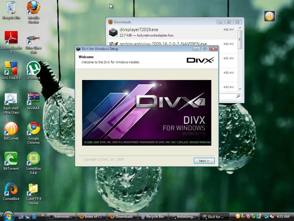Click the taskbar clock showing 4:53 AM
The height and width of the screenshot is (221, 294).
click(283, 216)
